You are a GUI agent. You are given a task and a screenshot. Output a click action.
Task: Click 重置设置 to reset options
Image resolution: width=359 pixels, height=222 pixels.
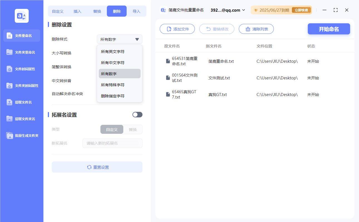(x=97, y=167)
